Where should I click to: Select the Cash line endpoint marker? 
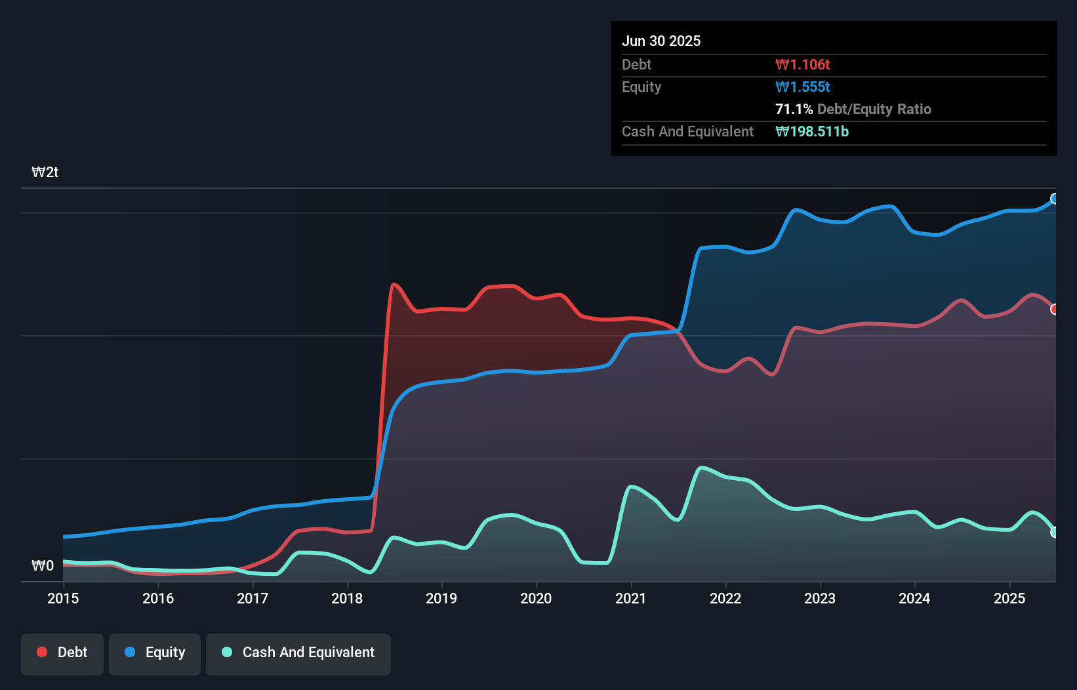pos(1055,533)
